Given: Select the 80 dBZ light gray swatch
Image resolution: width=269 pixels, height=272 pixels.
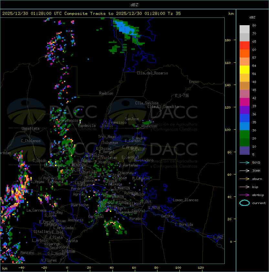Looking at the screenshot, I should click(x=244, y=29).
